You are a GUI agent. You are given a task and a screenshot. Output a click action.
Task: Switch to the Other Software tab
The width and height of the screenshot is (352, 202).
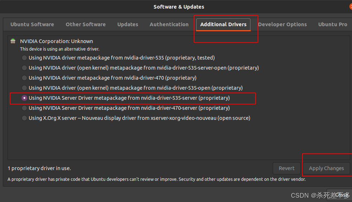pyautogui.click(x=85, y=24)
